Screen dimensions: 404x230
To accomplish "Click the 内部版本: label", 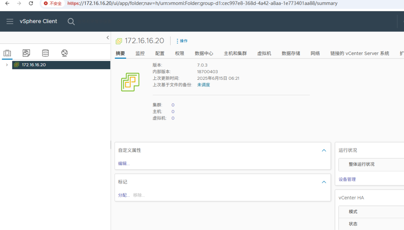I will (162, 72).
